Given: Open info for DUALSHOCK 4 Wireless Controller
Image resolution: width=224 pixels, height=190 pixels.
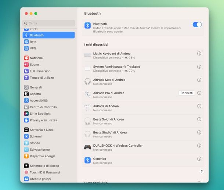Looking at the screenshot, I should pyautogui.click(x=199, y=146).
